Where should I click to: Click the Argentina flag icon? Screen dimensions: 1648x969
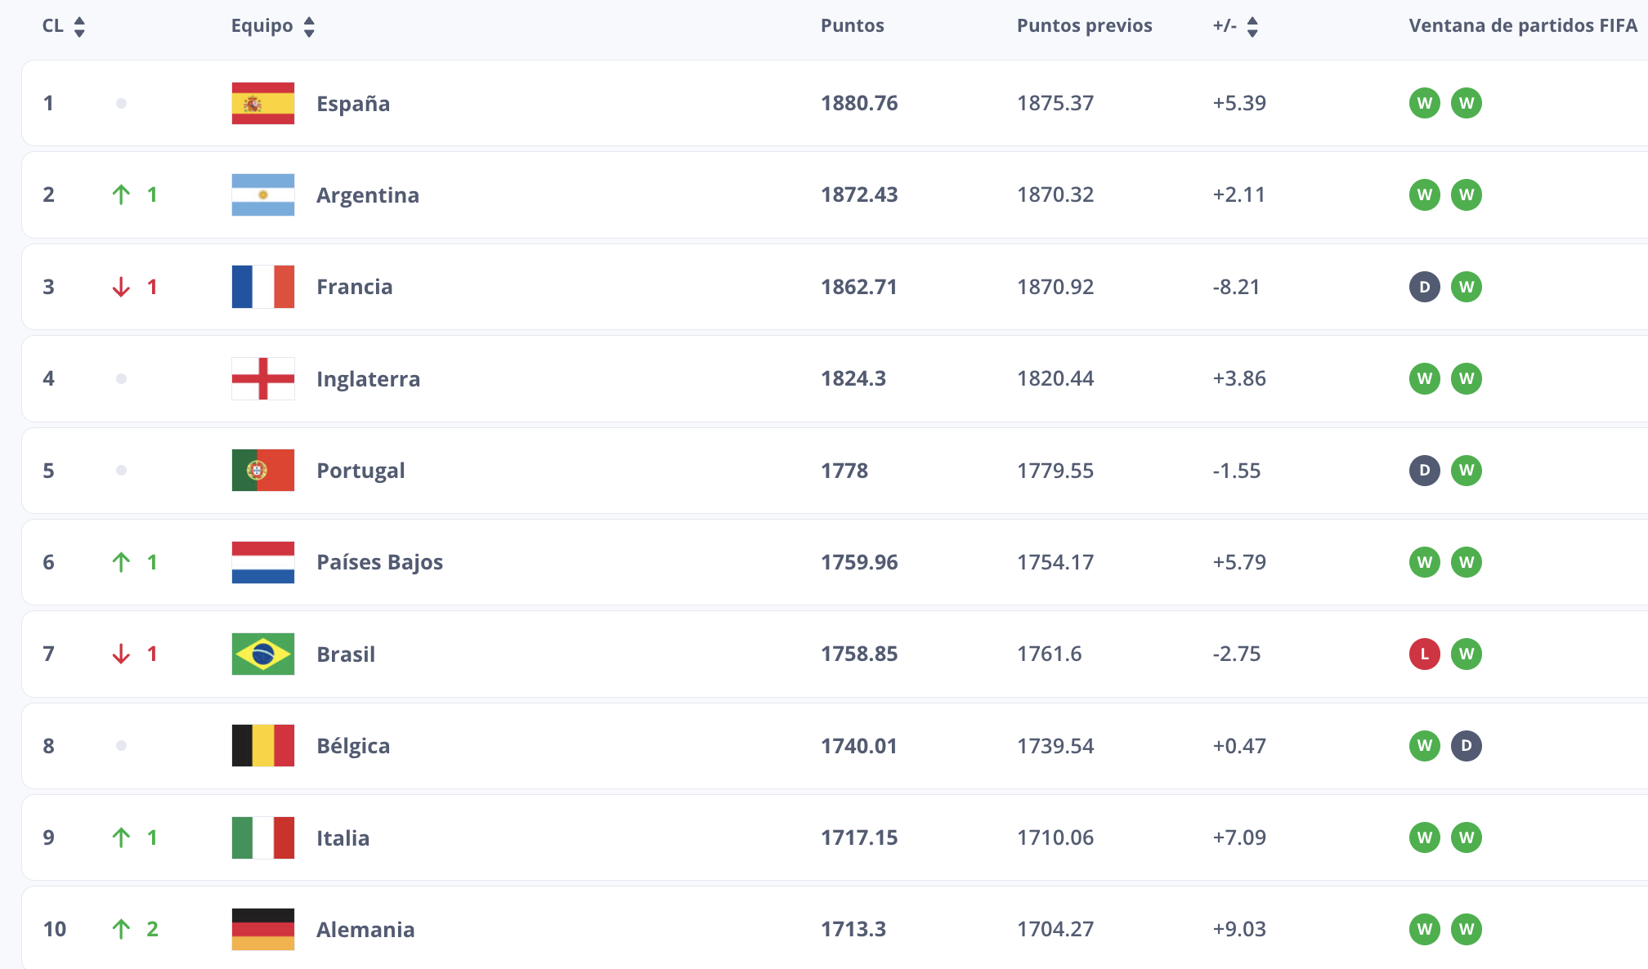(262, 195)
